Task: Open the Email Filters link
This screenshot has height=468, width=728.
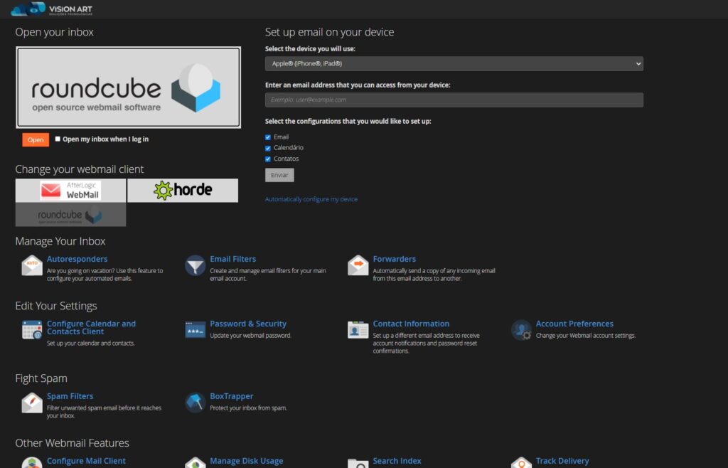Action: pyautogui.click(x=232, y=259)
